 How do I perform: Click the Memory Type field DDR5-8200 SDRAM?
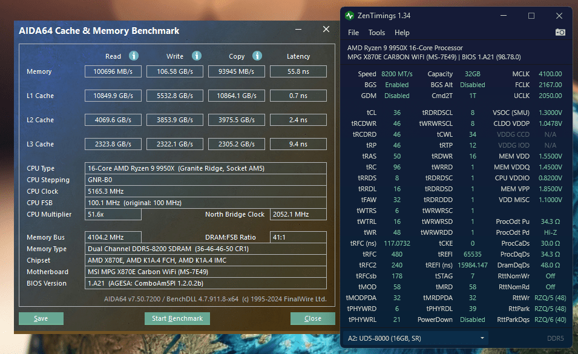click(x=206, y=249)
